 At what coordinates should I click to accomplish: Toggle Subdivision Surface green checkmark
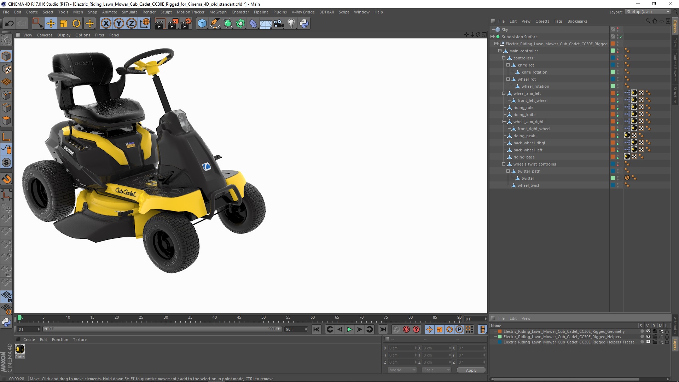point(621,37)
